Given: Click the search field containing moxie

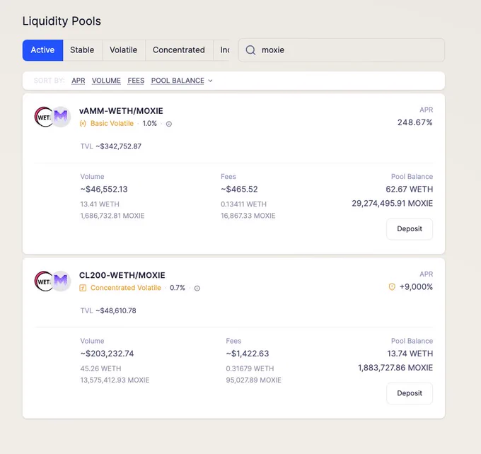Looking at the screenshot, I should tap(342, 50).
